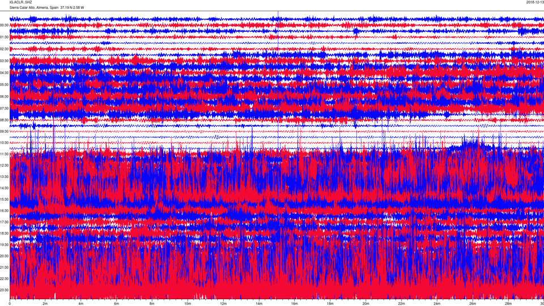Click the 13:30 time label
This screenshot has height=306, width=544.
coord(4,177)
